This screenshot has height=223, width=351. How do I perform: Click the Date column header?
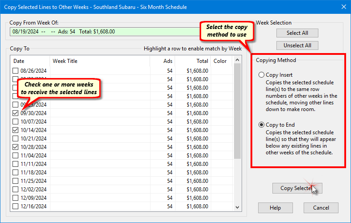pyautogui.click(x=30, y=61)
